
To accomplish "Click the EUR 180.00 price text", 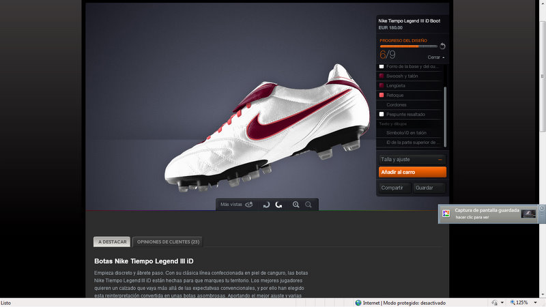I will click(x=390, y=28).
